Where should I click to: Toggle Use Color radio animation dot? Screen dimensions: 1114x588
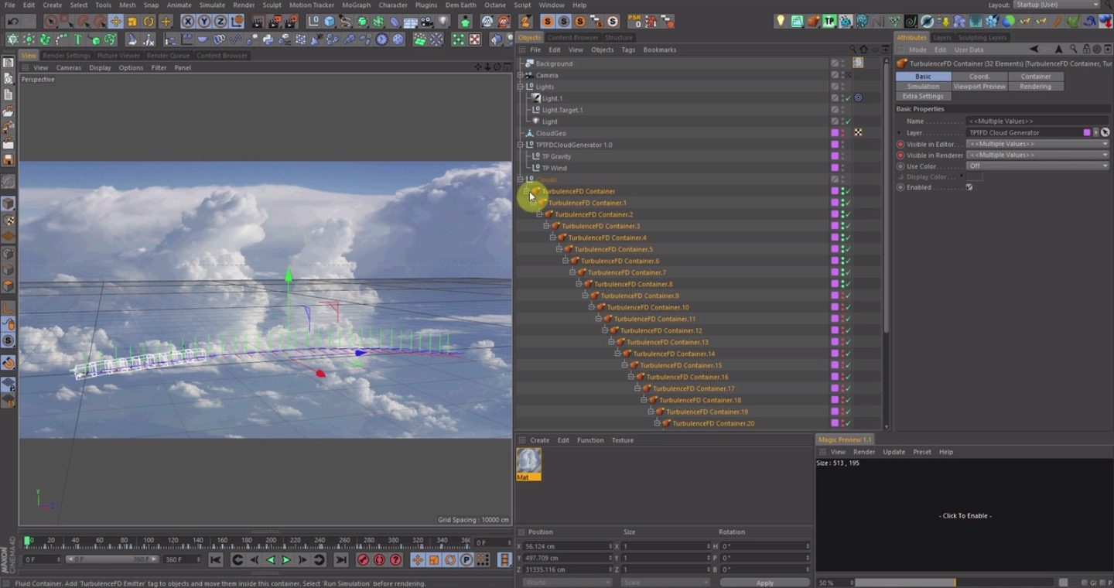[x=900, y=166]
